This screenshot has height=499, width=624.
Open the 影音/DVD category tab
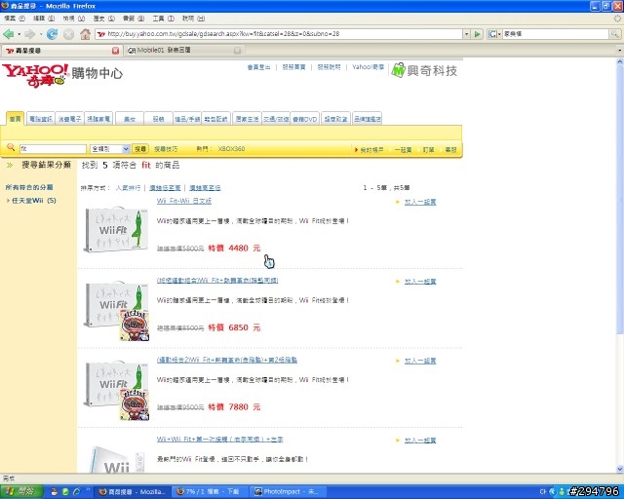pyautogui.click(x=305, y=119)
